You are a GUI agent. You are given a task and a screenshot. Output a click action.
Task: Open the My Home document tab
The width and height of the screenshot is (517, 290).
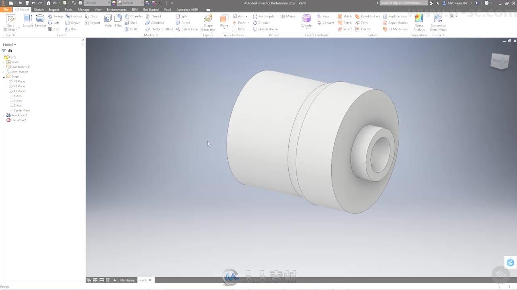coord(127,280)
